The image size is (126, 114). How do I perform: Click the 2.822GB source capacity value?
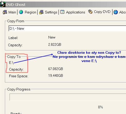tap(55, 44)
